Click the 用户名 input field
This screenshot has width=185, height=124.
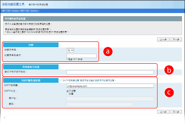(x=110, y=99)
